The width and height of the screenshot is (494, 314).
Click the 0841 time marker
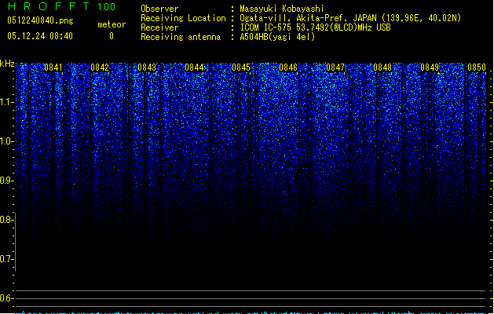[53, 68]
